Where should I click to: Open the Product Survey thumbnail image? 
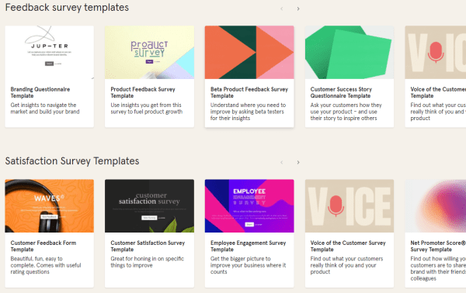pos(149,52)
